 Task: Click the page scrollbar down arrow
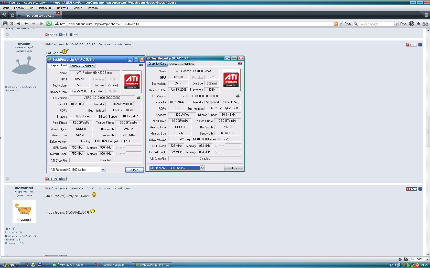pos(428,254)
